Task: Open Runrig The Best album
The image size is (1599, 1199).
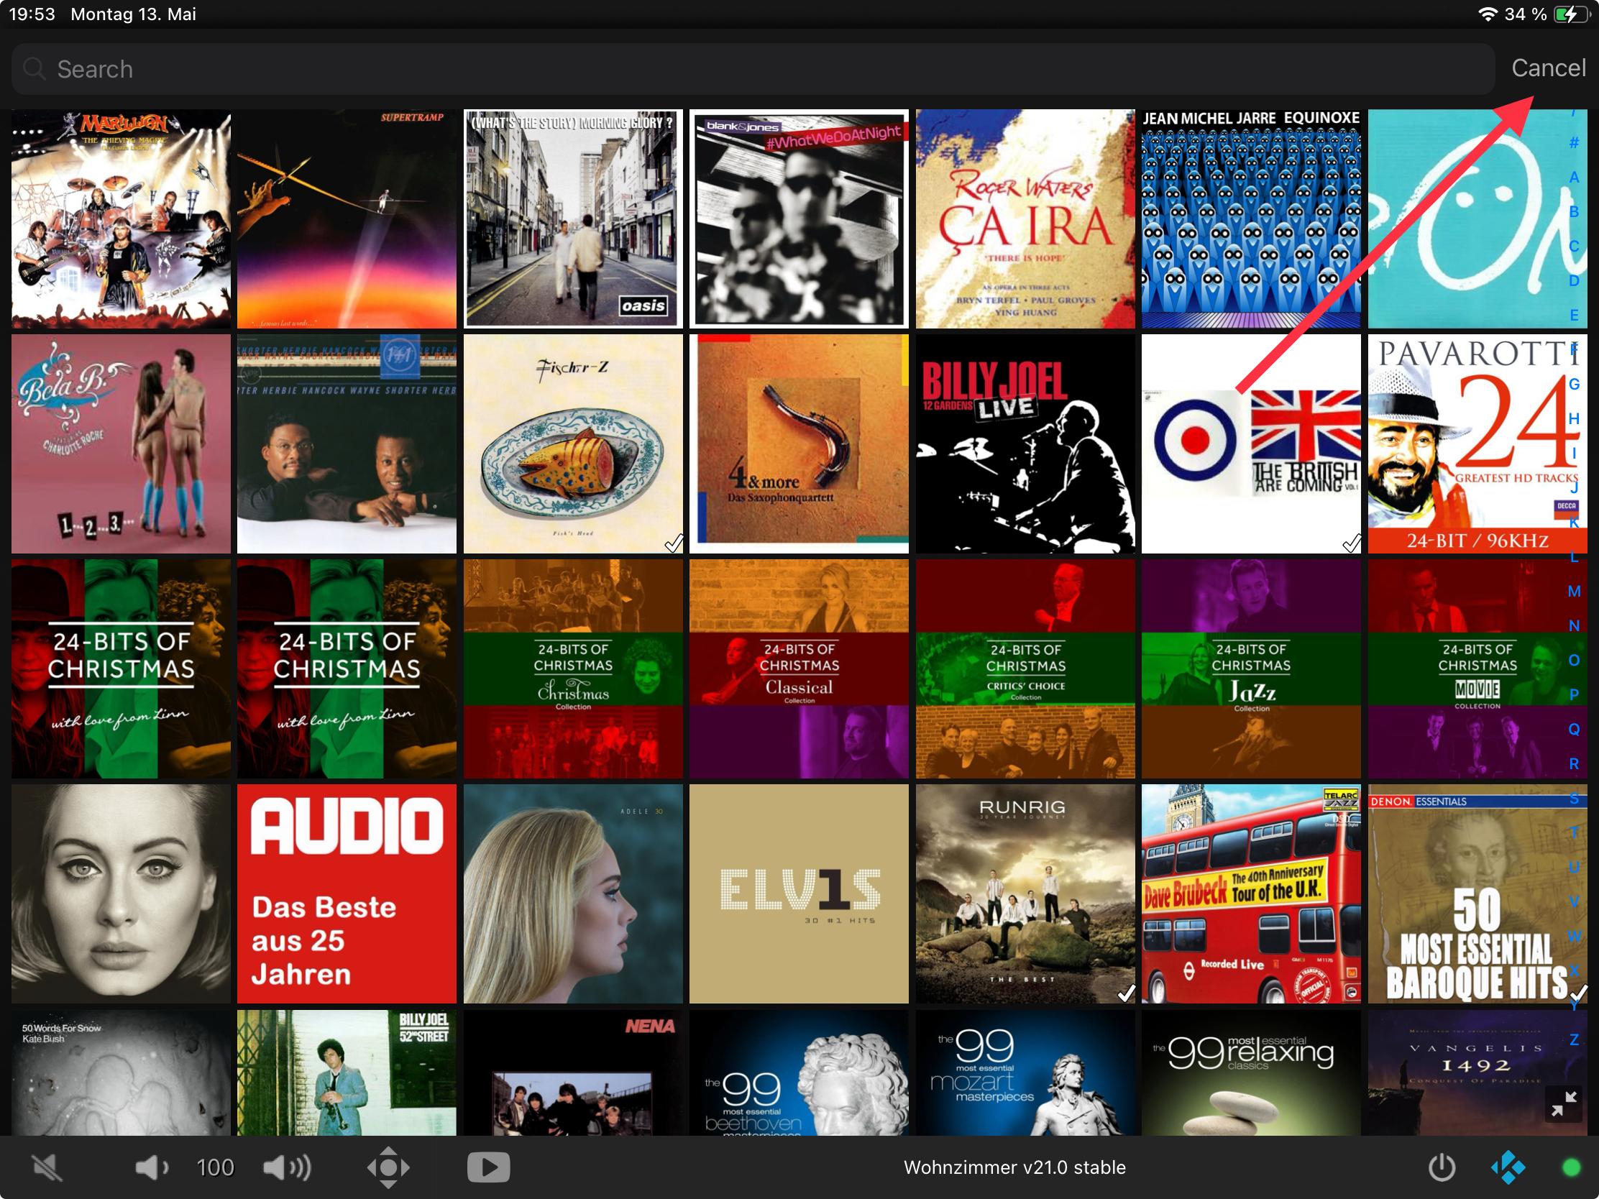Action: pyautogui.click(x=1025, y=894)
